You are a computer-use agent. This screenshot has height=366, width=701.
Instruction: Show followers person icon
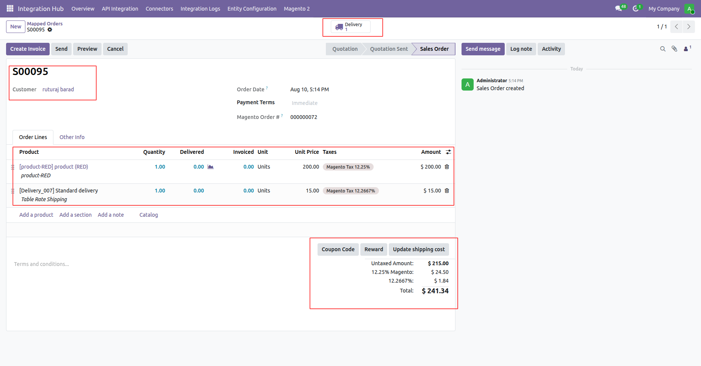pos(687,48)
